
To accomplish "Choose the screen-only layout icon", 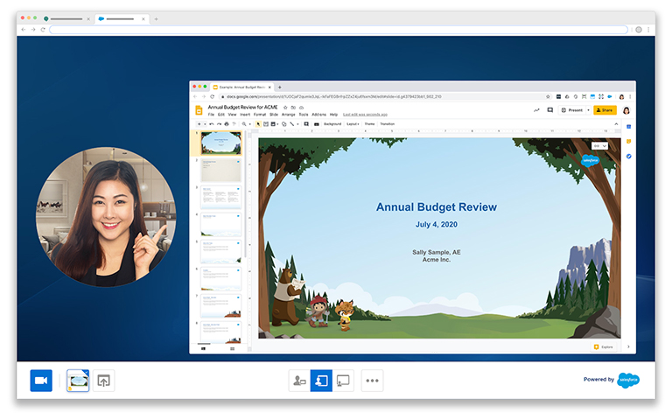I will tap(343, 381).
